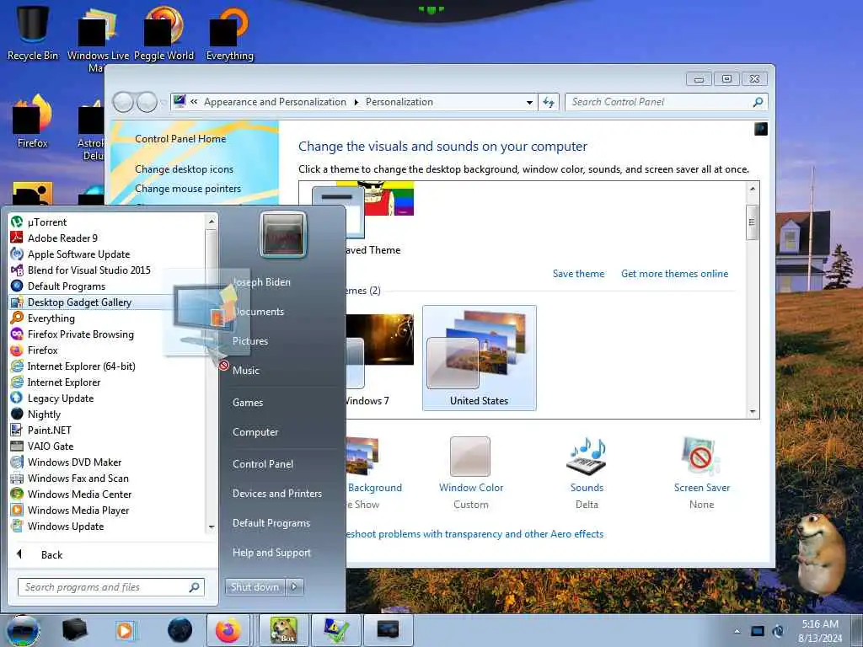
Task: Click Search programs and files box
Action: coord(110,587)
